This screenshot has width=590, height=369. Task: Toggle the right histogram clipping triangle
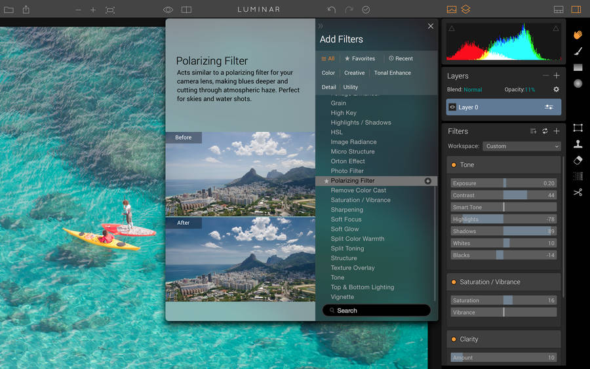[556, 29]
